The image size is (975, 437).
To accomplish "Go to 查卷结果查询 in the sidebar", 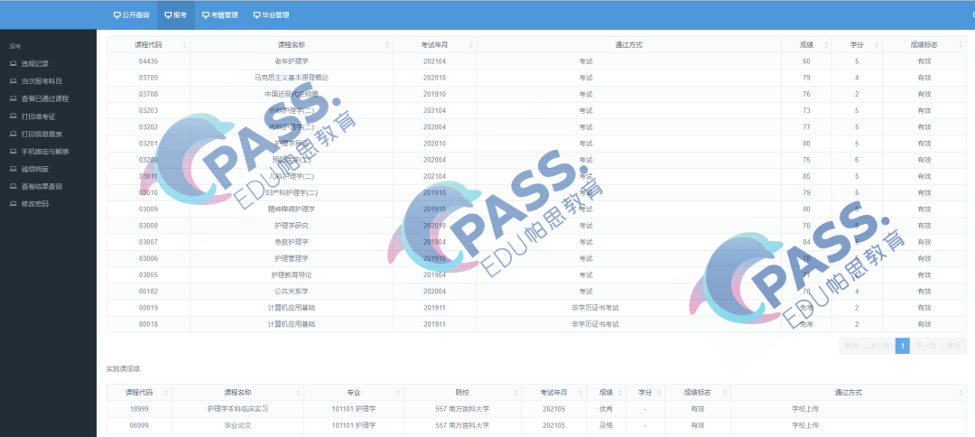I will tap(42, 186).
